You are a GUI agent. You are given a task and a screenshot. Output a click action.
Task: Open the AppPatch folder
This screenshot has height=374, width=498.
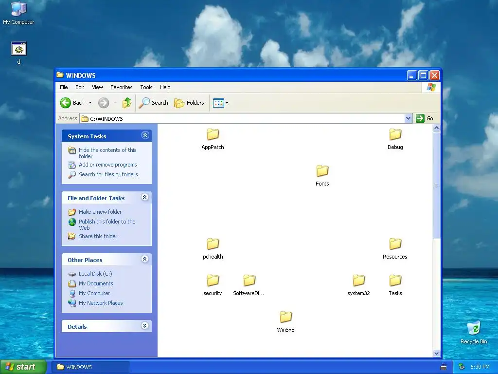[213, 139]
